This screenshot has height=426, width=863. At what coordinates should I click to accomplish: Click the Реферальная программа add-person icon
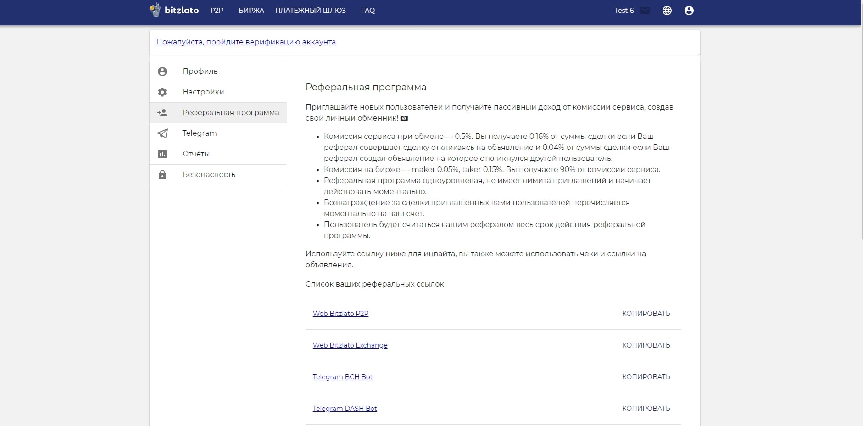point(162,113)
